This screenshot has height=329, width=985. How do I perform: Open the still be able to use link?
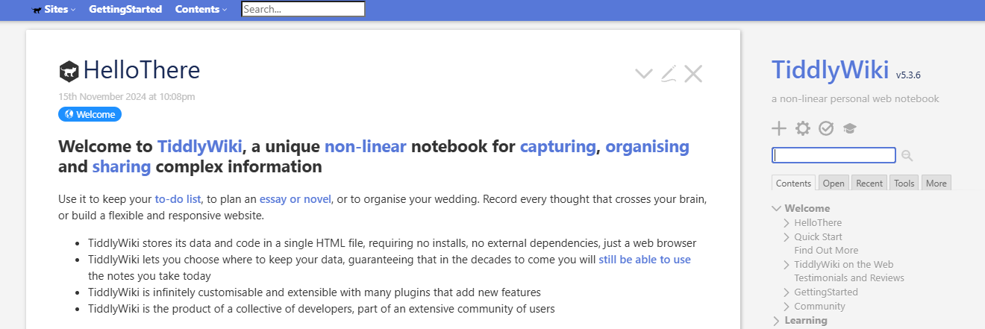[x=645, y=260]
